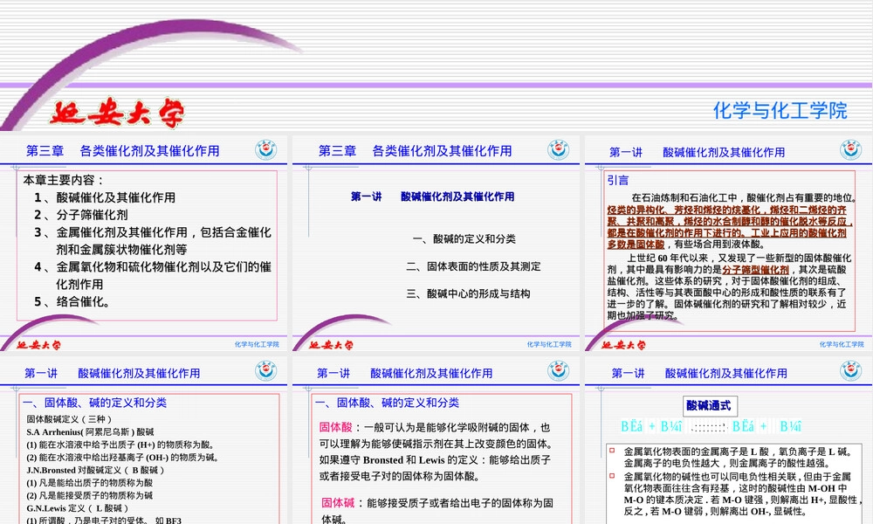Click the line J.N.Bronsted 对酸碱定义(B酸碱)
Screen dimensions: 873x524
coord(95,470)
